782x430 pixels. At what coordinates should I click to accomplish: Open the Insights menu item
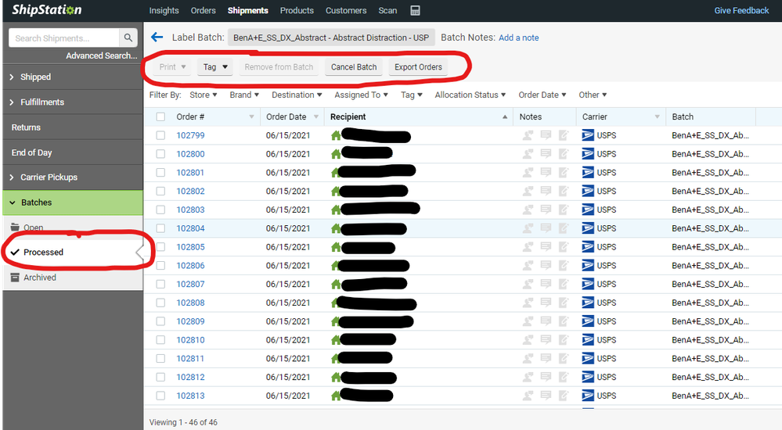(x=164, y=11)
